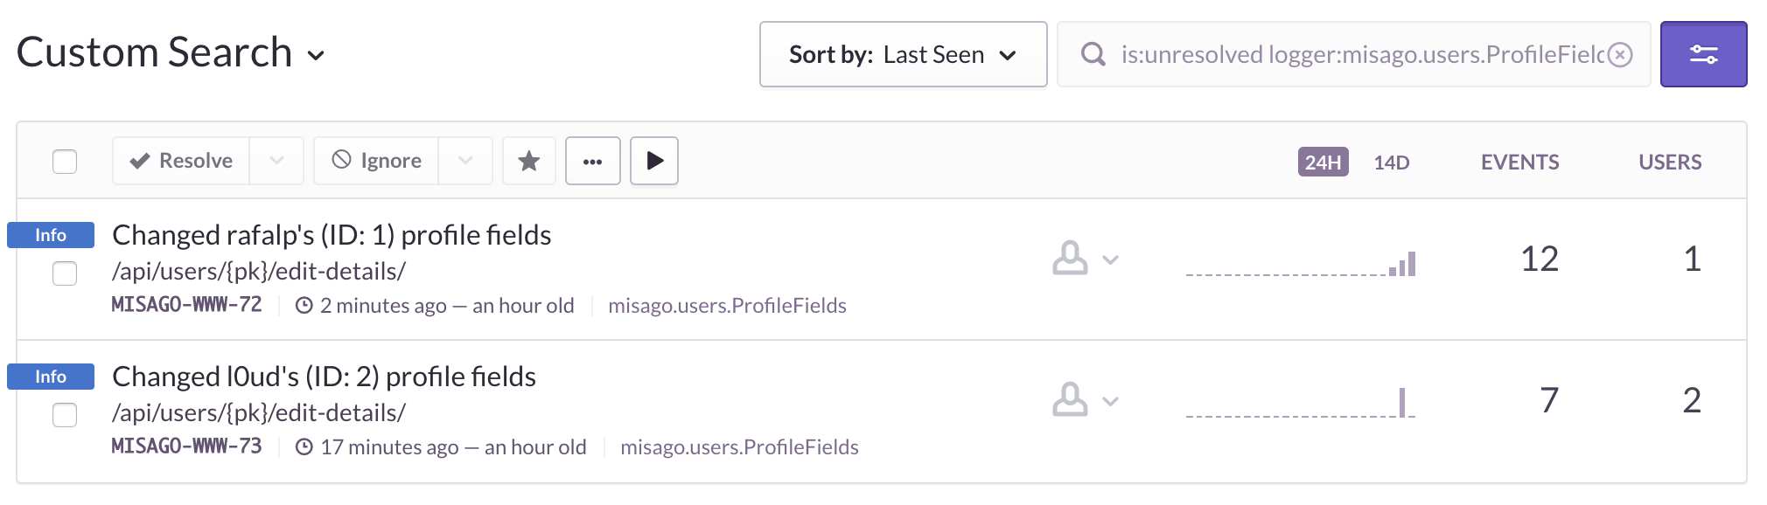This screenshot has width=1767, height=505.
Task: Open the Sort by Last Seen dropdown
Action: coord(903,54)
